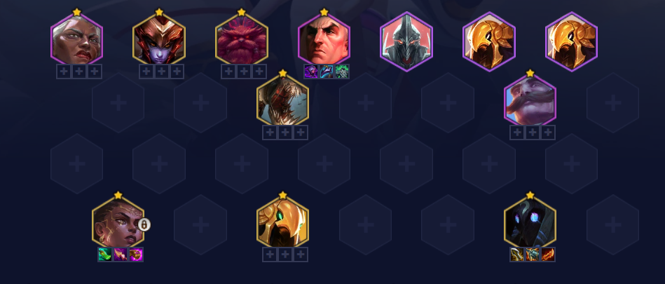665x284 pixels.
Task: Click the mustached Braum champion portrait
Action: pos(530,102)
